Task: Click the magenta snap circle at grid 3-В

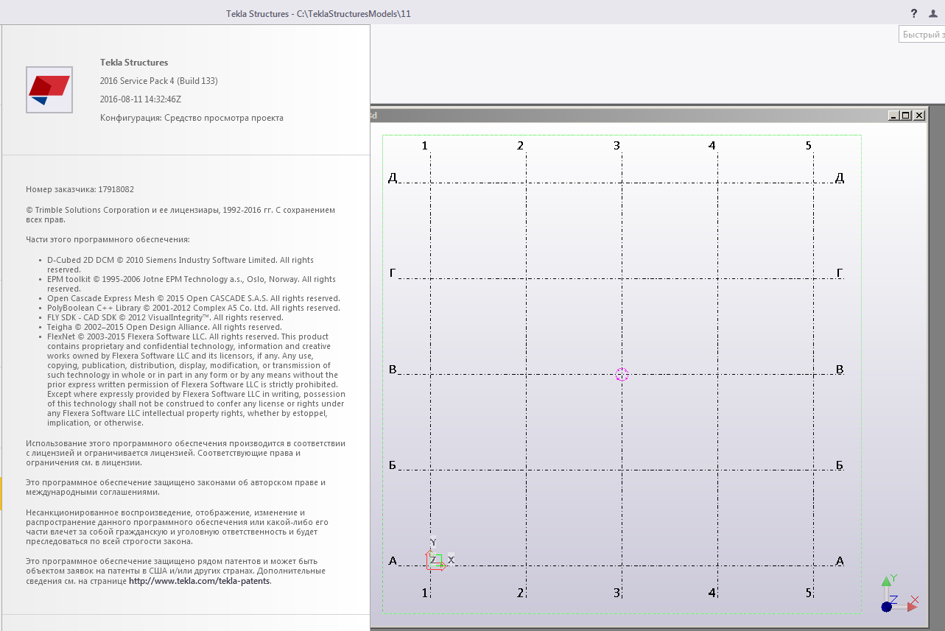Action: [622, 374]
